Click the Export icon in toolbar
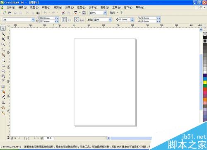Viewport: 207px width, 150px height. (69, 13)
